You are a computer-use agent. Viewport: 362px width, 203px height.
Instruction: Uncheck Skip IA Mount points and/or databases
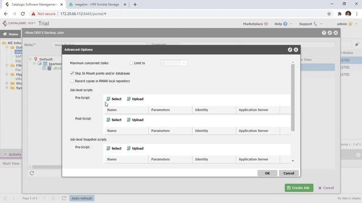(x=72, y=73)
